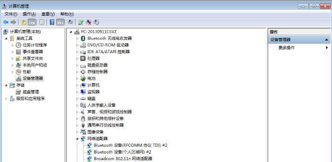Expand the 键盘 device category
Viewport: 332px width, 162px height.
(x=77, y=99)
